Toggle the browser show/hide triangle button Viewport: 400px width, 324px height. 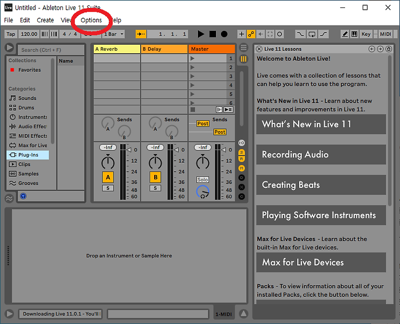pyautogui.click(x=10, y=47)
